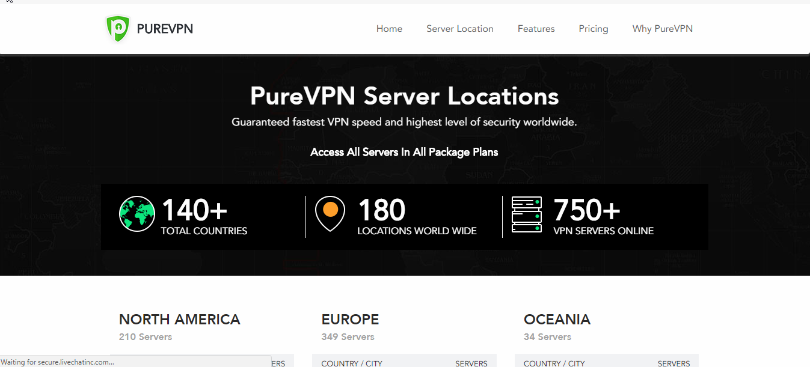810x367 pixels.
Task: Click Access All Servers In All Package Plans
Action: coord(404,152)
